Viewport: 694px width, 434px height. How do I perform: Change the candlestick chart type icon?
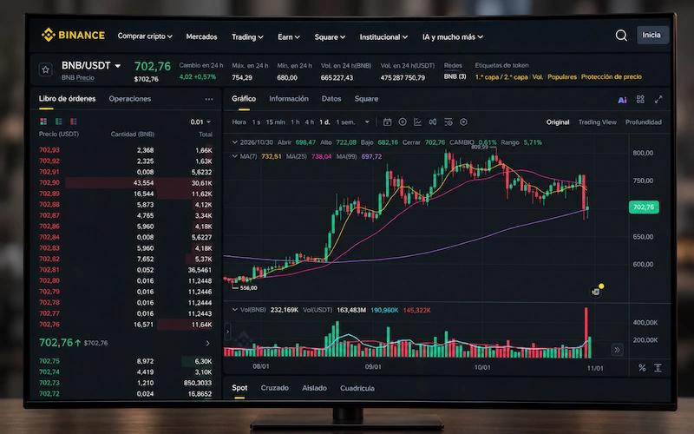[x=433, y=122]
